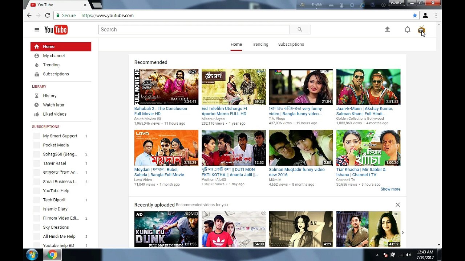This screenshot has height=261, width=465.
Task: Open the account avatar menu
Action: [421, 30]
